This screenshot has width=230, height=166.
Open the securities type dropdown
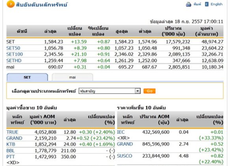[109, 91]
